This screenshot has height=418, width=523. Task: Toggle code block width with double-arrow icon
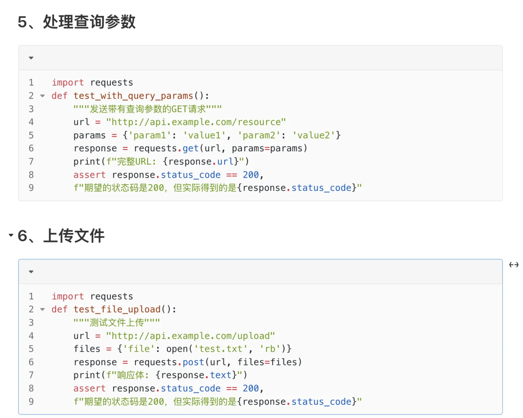click(x=514, y=265)
